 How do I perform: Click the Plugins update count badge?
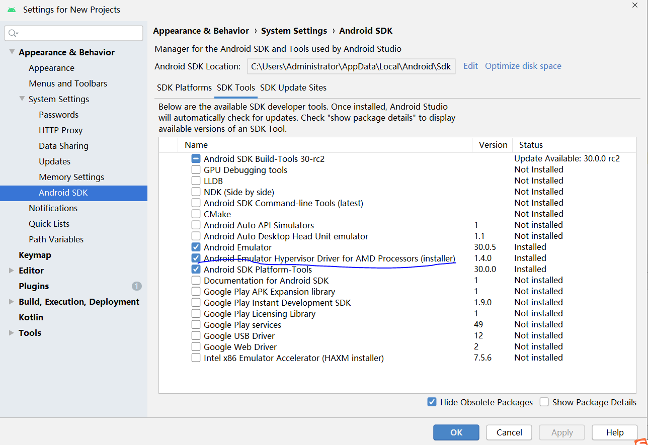point(137,286)
